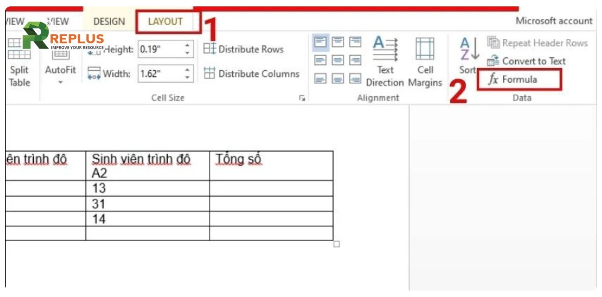Click the empty Tổng số cell beside 31
This screenshot has height=297, width=602.
click(271, 204)
